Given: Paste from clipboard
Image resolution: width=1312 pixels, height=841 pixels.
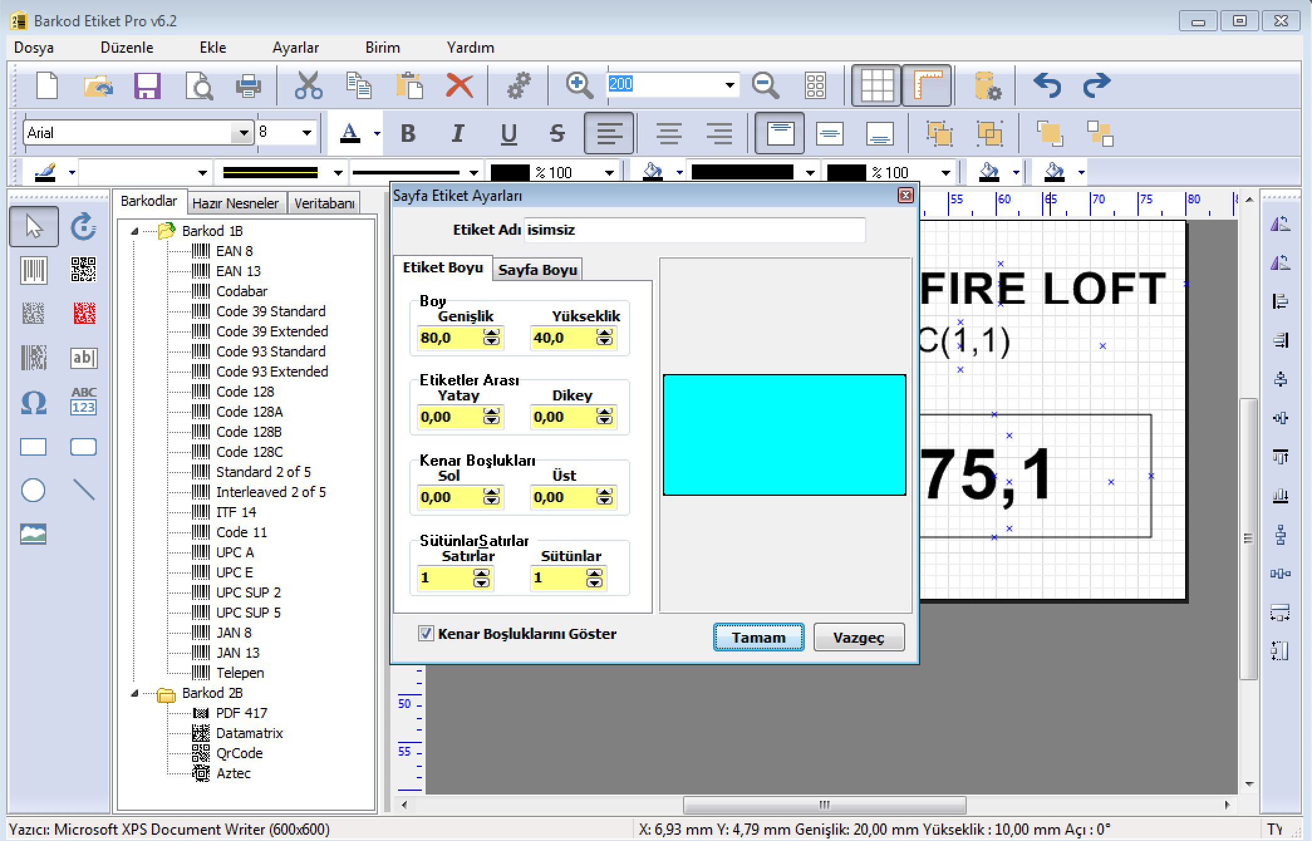Looking at the screenshot, I should coord(409,85).
